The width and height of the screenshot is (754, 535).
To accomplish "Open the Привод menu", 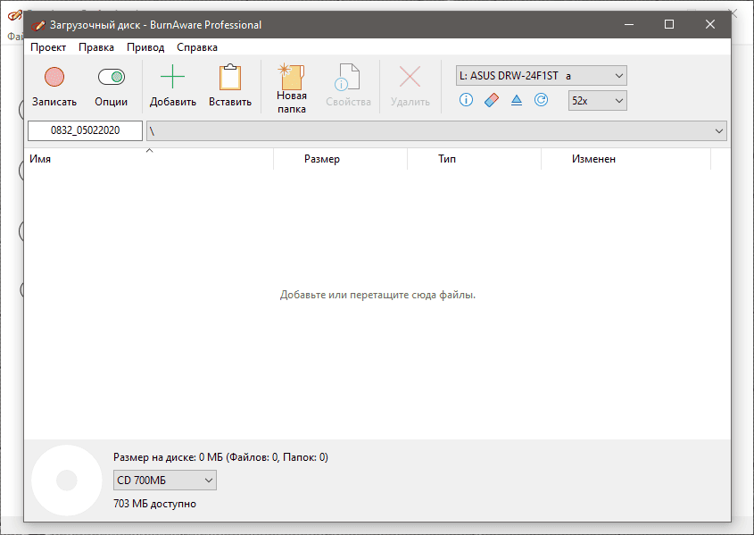I will tap(145, 47).
